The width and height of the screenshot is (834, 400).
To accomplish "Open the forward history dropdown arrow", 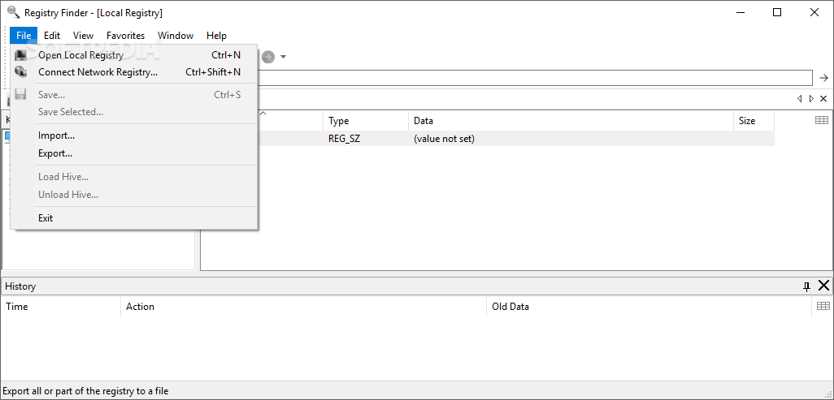I will [283, 57].
